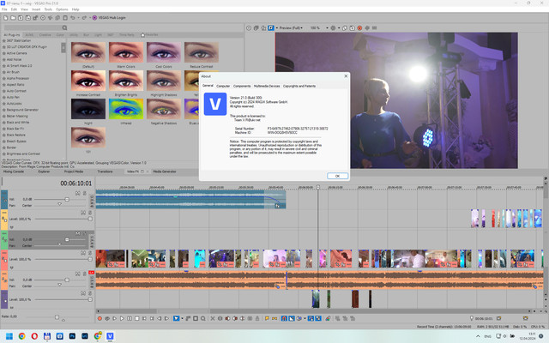Open the edit tool selector dropdown arrow

182,318
